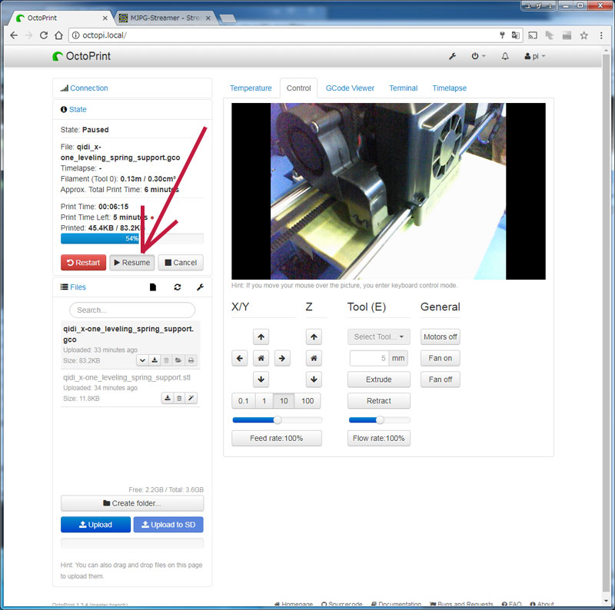
Task: Home the Z axis
Action: tap(314, 358)
